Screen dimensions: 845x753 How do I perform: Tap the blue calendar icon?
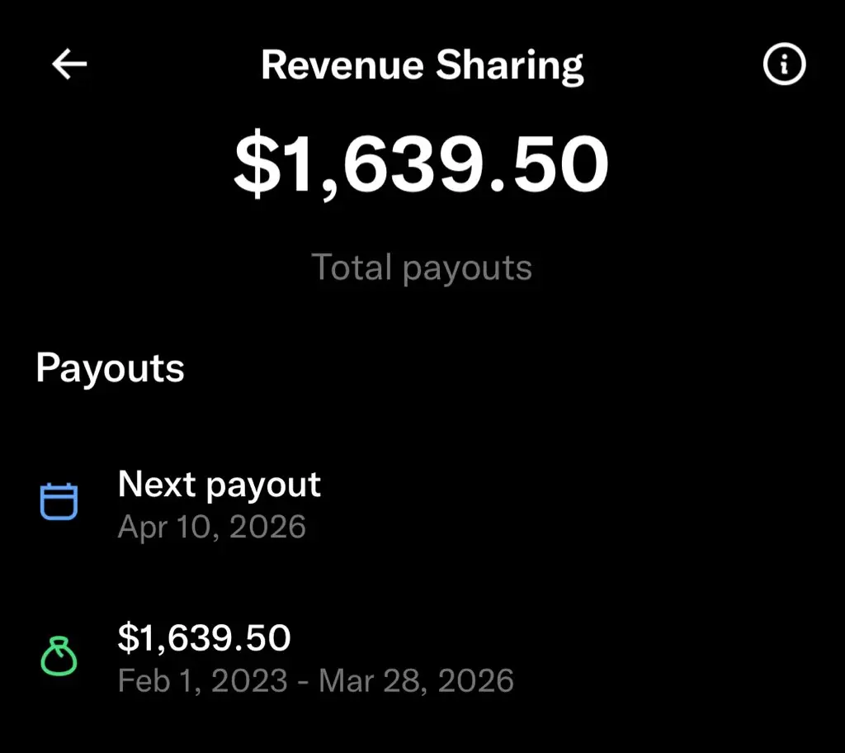(59, 501)
